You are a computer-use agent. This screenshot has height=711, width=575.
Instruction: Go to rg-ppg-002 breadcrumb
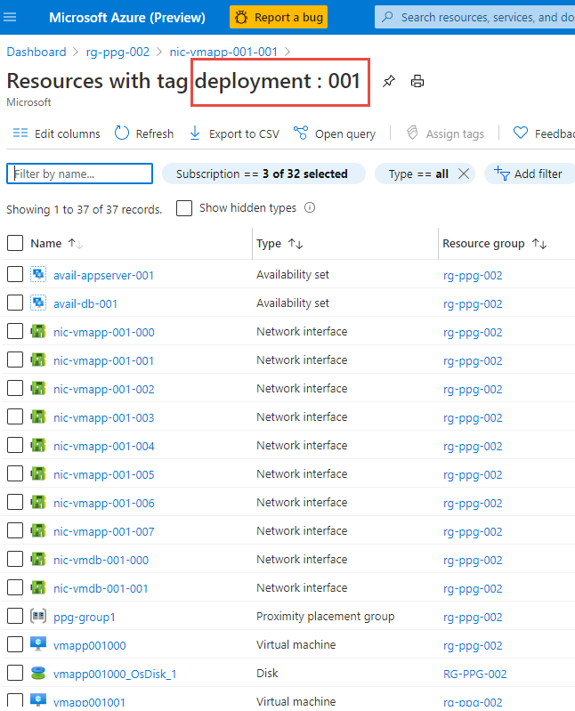117,52
